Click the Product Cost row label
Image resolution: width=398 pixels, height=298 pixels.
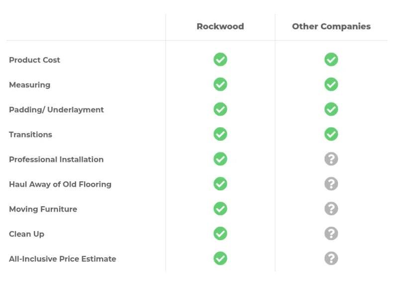34,60
